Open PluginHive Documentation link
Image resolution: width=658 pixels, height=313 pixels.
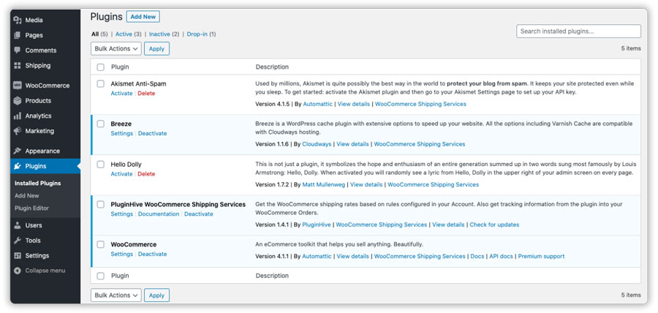[159, 214]
